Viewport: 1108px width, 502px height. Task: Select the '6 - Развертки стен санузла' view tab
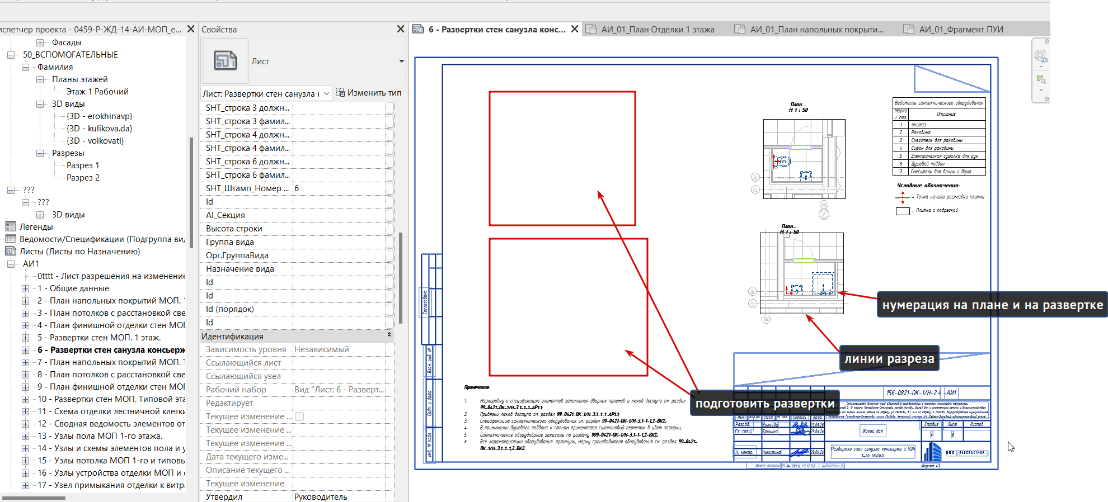point(497,29)
